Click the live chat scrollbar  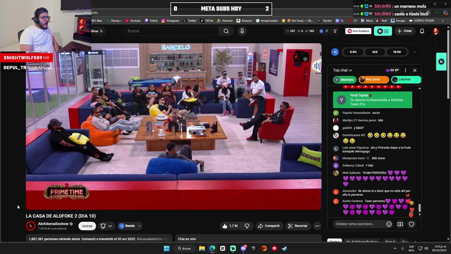tap(419, 208)
